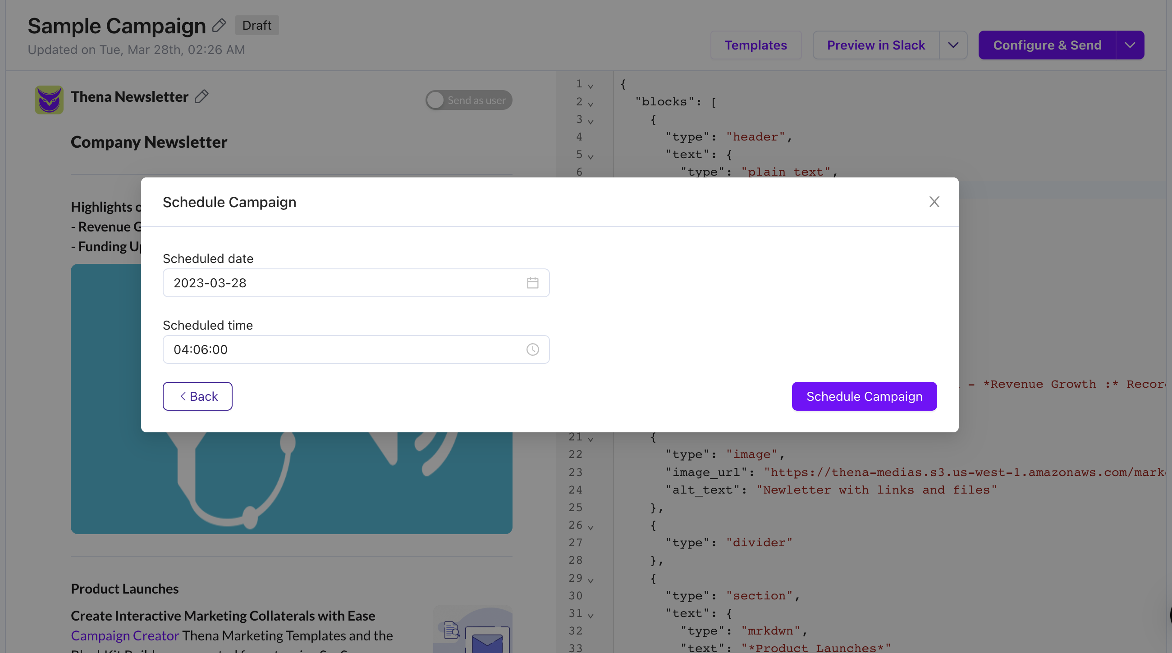The height and width of the screenshot is (653, 1172).
Task: Open the Configure & Send dropdown arrow
Action: tap(1130, 45)
